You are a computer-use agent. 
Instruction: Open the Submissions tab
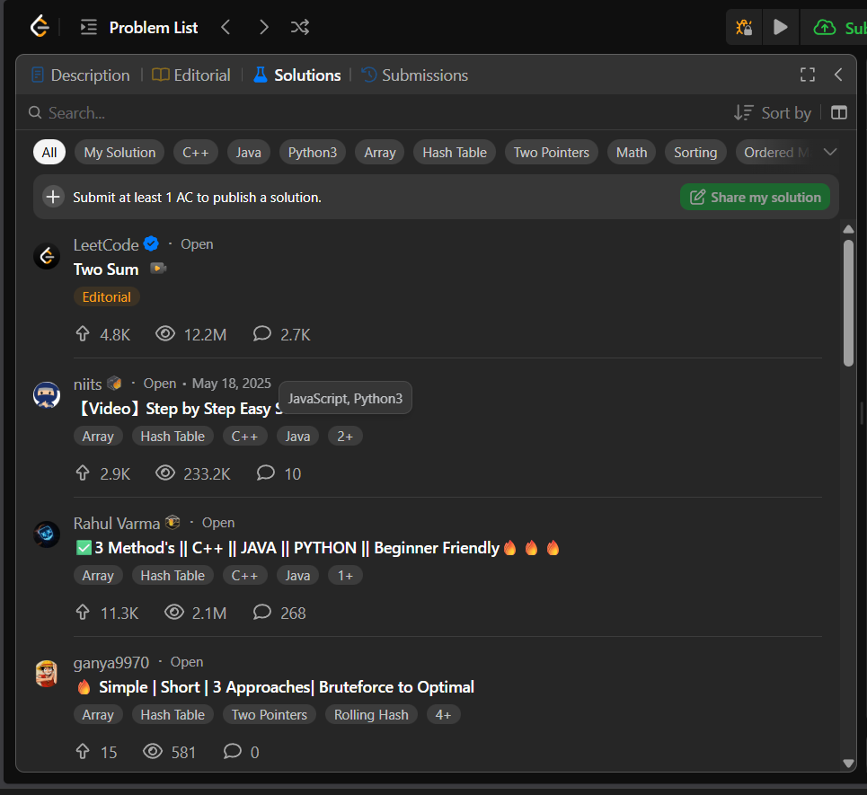pyautogui.click(x=414, y=75)
